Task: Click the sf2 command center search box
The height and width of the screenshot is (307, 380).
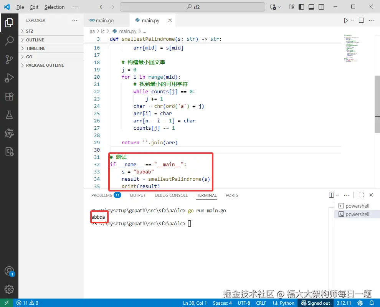Action: [x=192, y=7]
